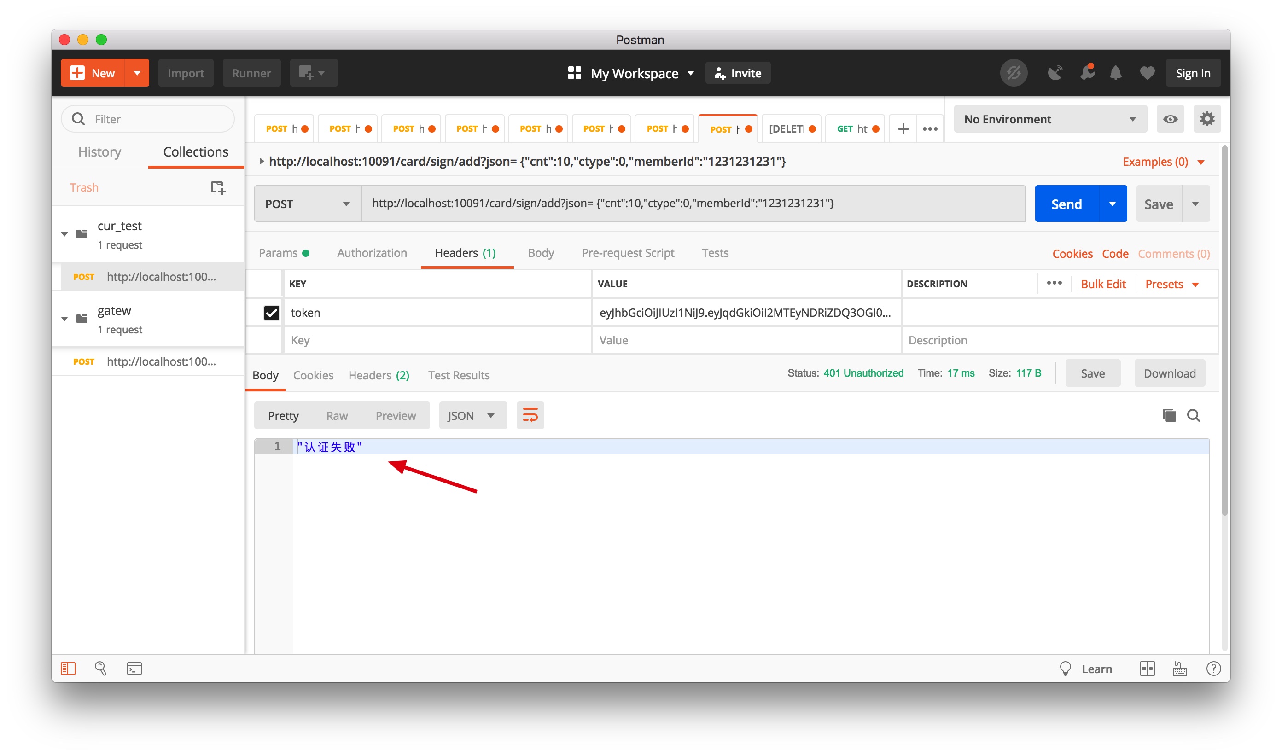Switch to the Authorization tab
This screenshot has height=756, width=1282.
coord(372,253)
